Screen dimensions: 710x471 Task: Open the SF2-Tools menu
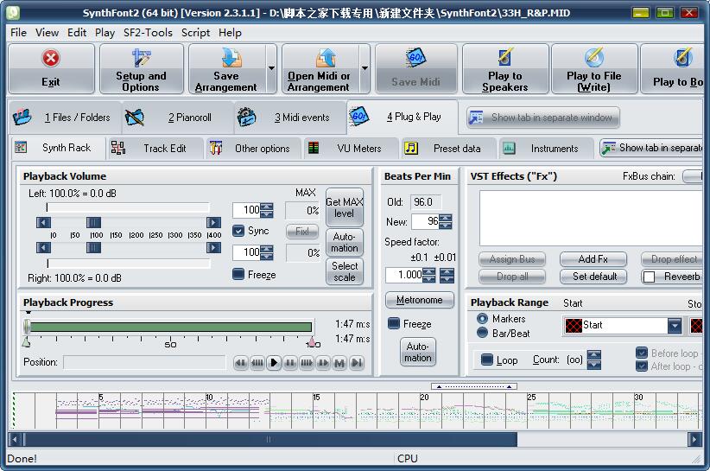[148, 33]
